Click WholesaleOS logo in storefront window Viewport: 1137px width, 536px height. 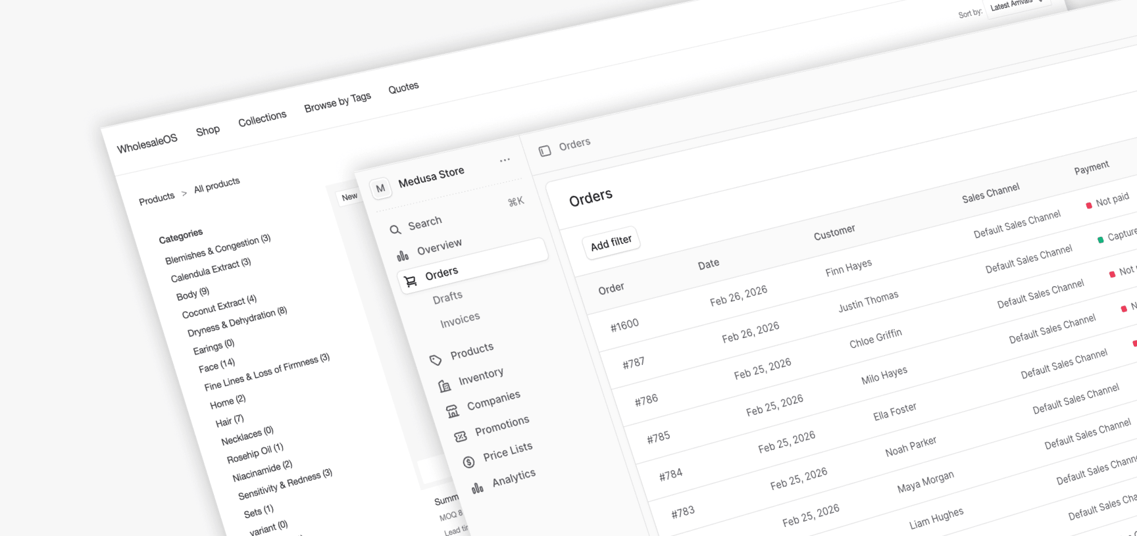click(x=147, y=143)
